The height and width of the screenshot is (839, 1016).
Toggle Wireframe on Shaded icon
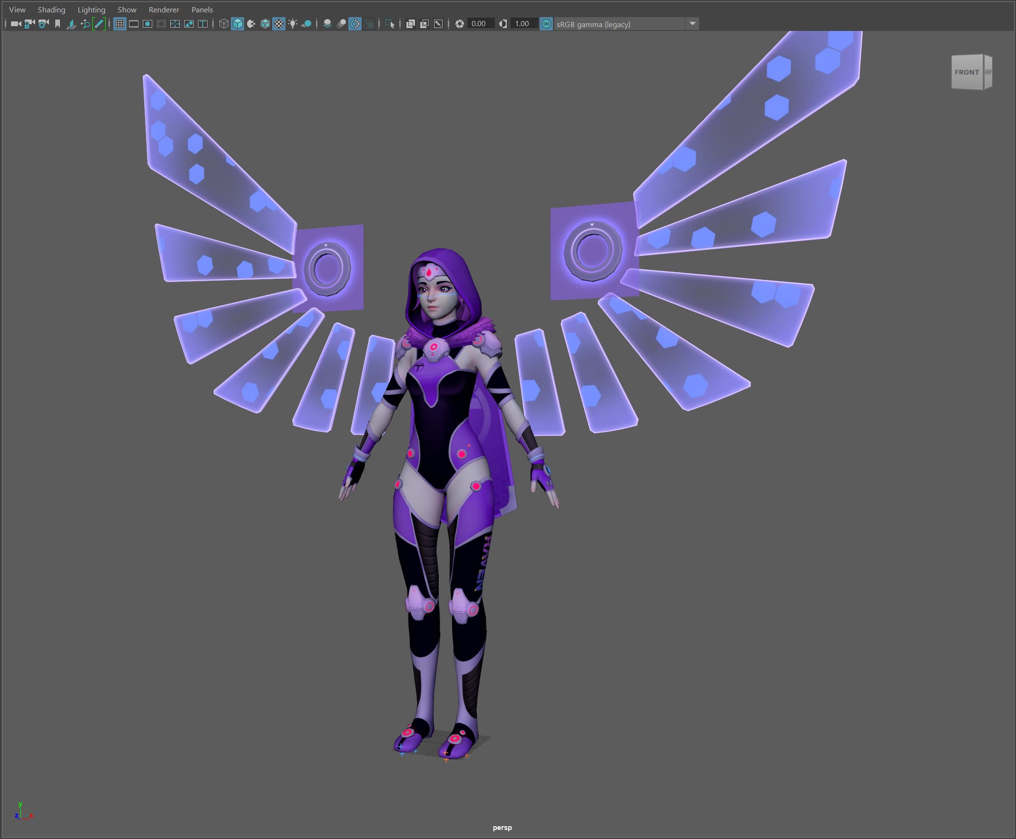point(265,24)
